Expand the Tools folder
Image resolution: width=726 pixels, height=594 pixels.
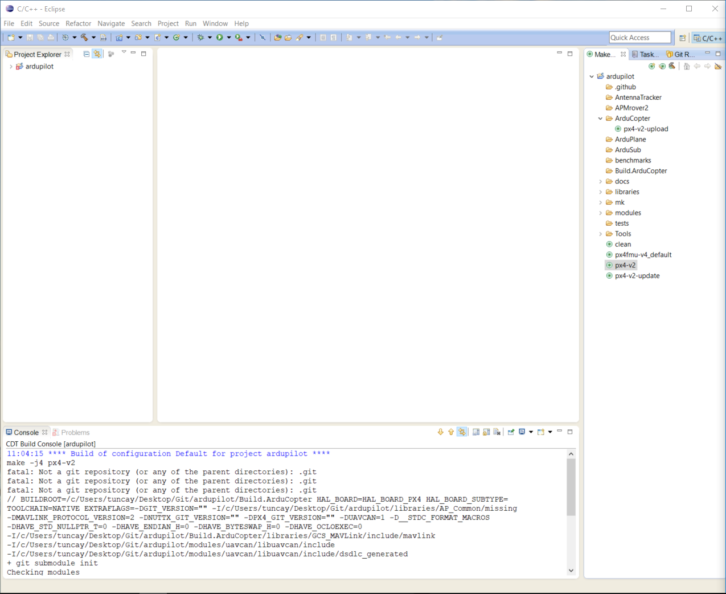pos(600,234)
